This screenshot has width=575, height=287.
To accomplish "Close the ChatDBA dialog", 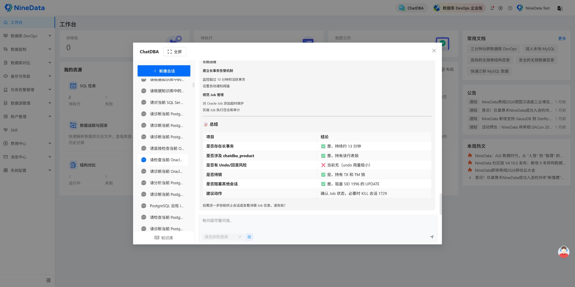I will click(x=434, y=51).
